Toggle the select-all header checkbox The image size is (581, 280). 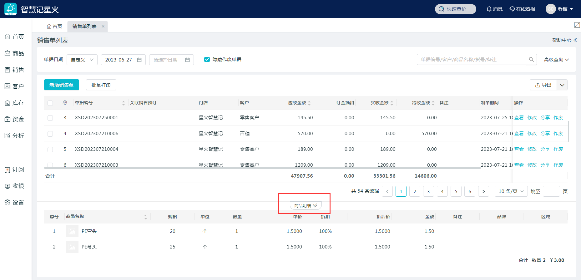coord(50,103)
